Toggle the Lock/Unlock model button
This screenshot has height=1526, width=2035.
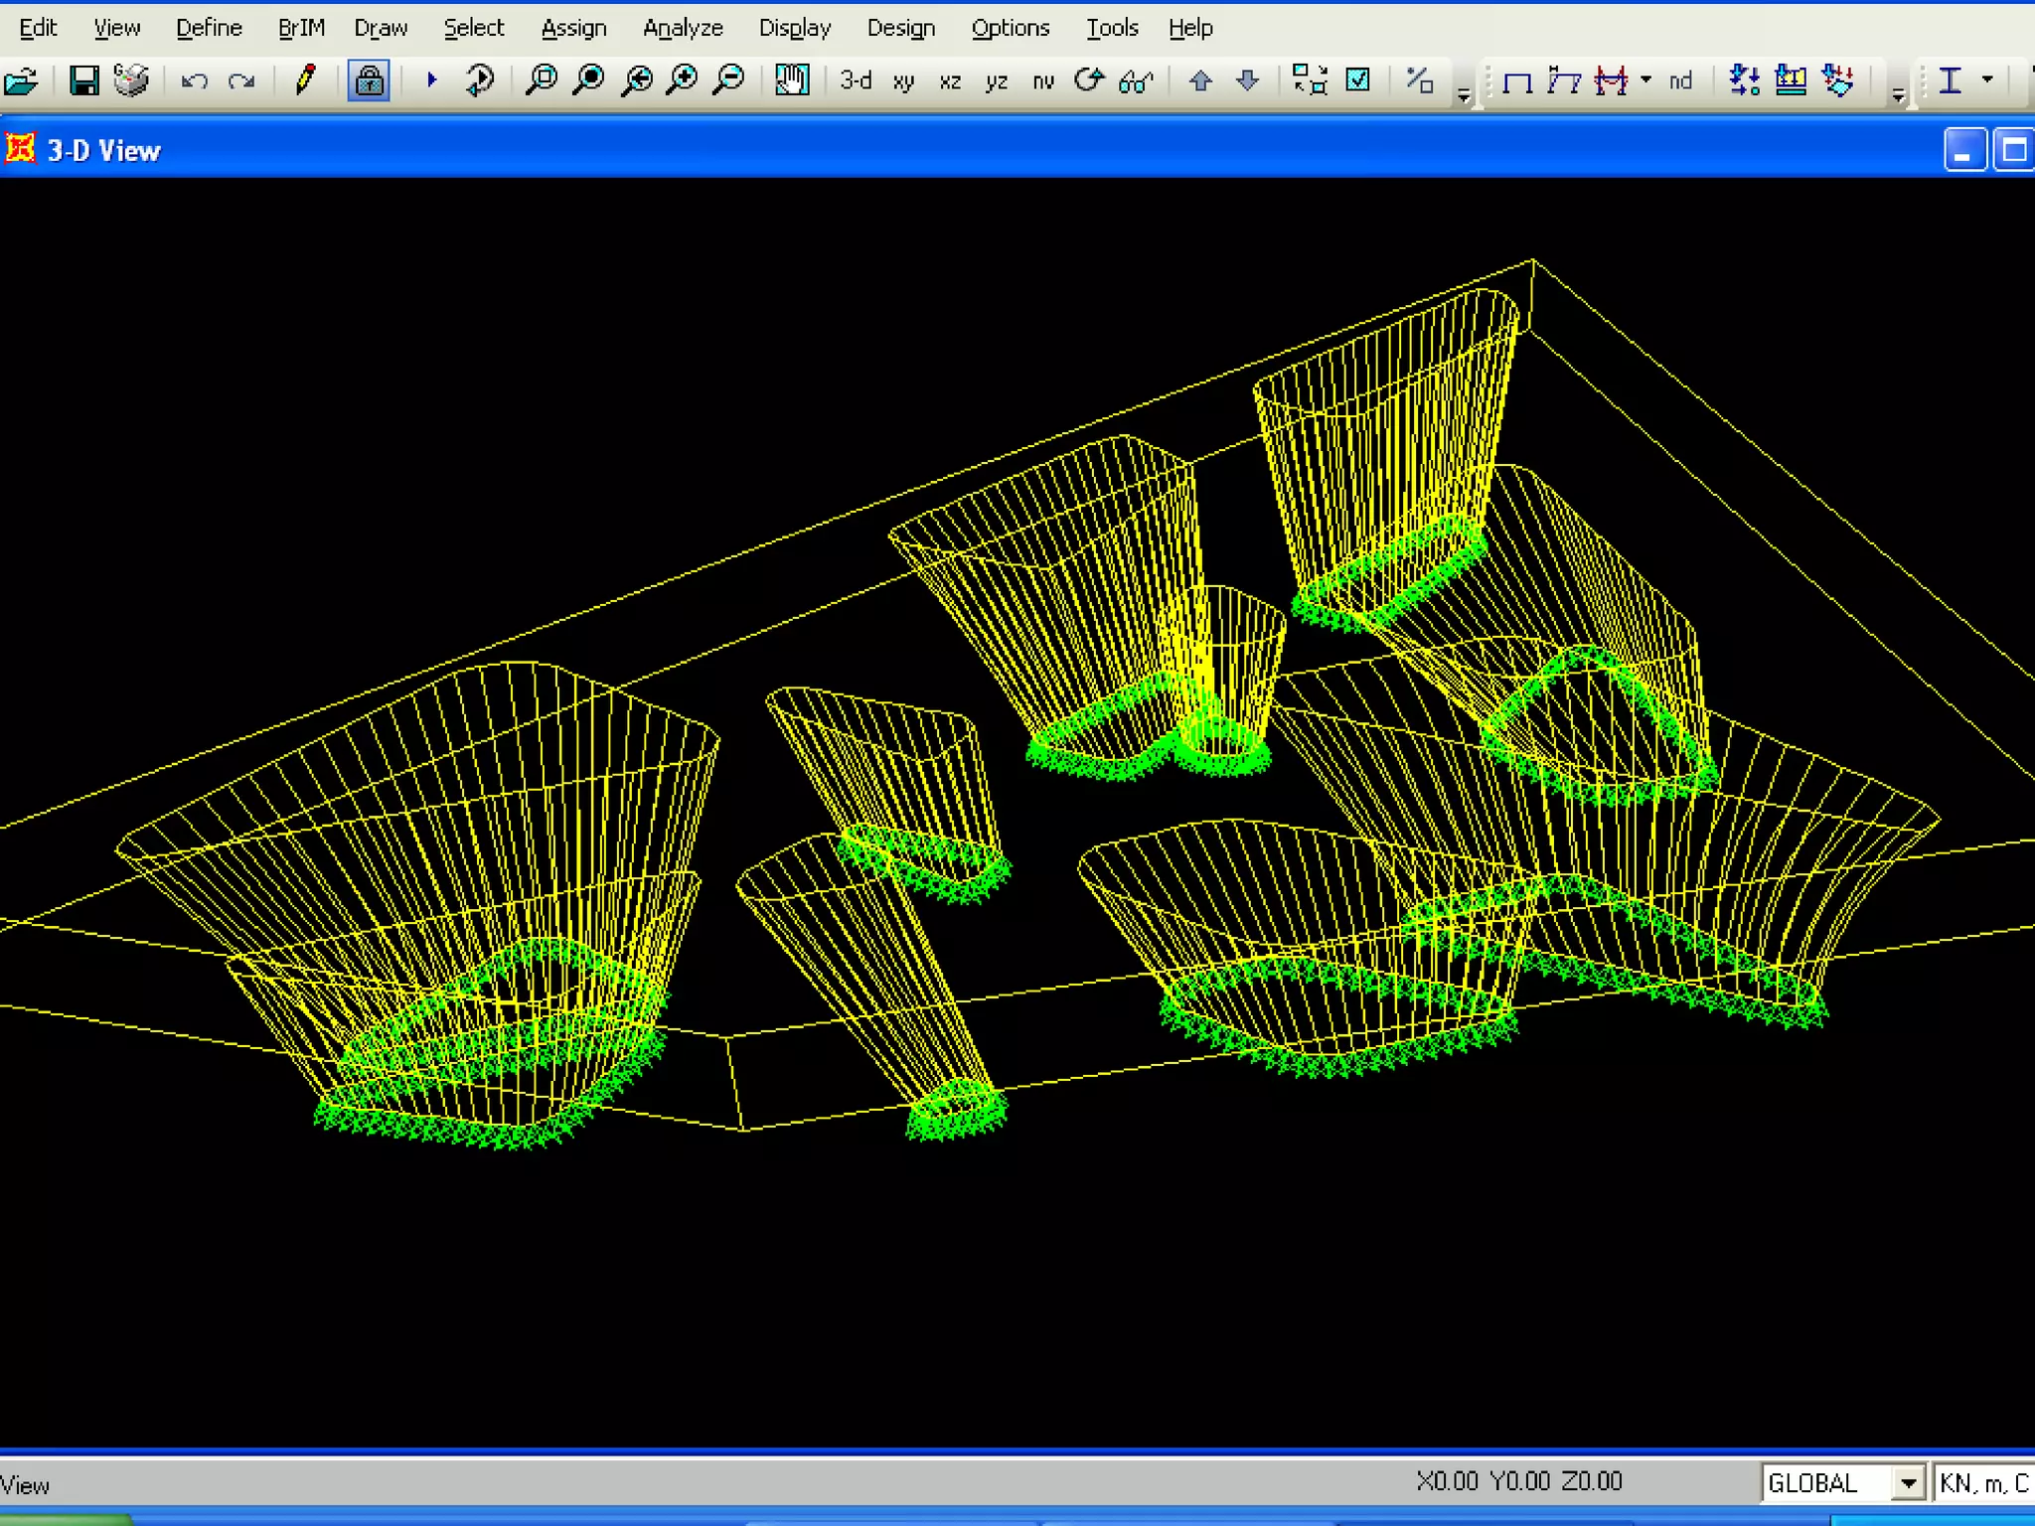coord(369,80)
